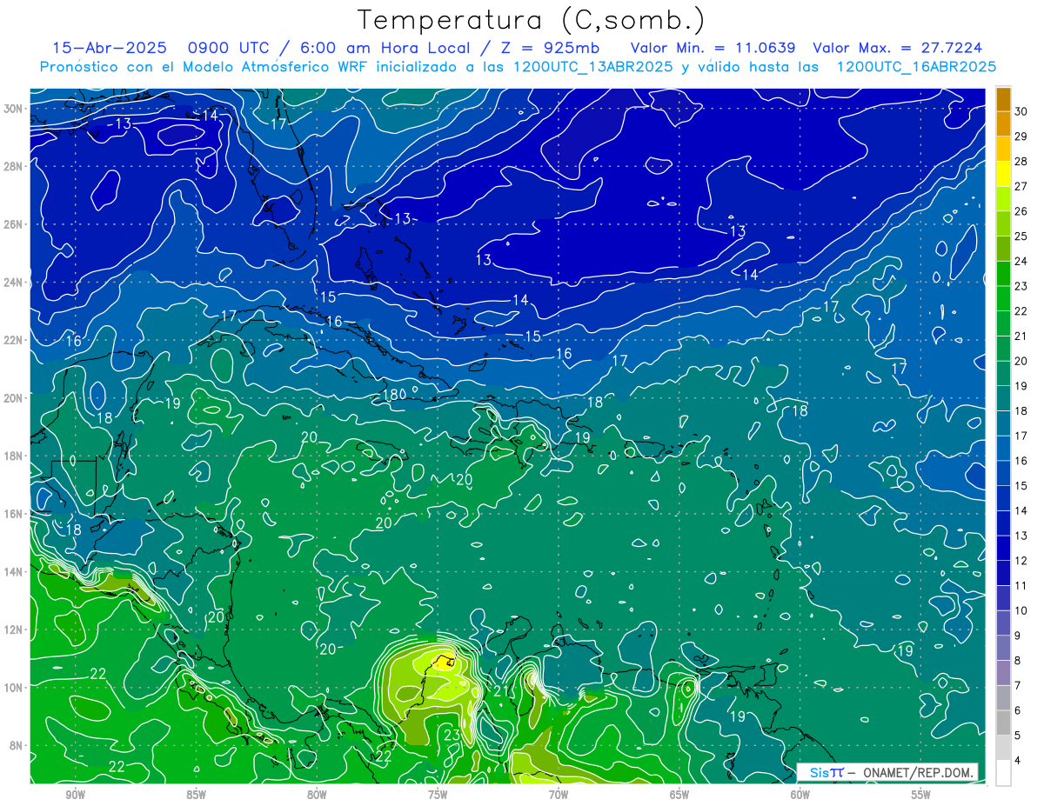The image size is (1044, 806).
Task: Click the longitude axis label "60W"
Action: (x=800, y=795)
